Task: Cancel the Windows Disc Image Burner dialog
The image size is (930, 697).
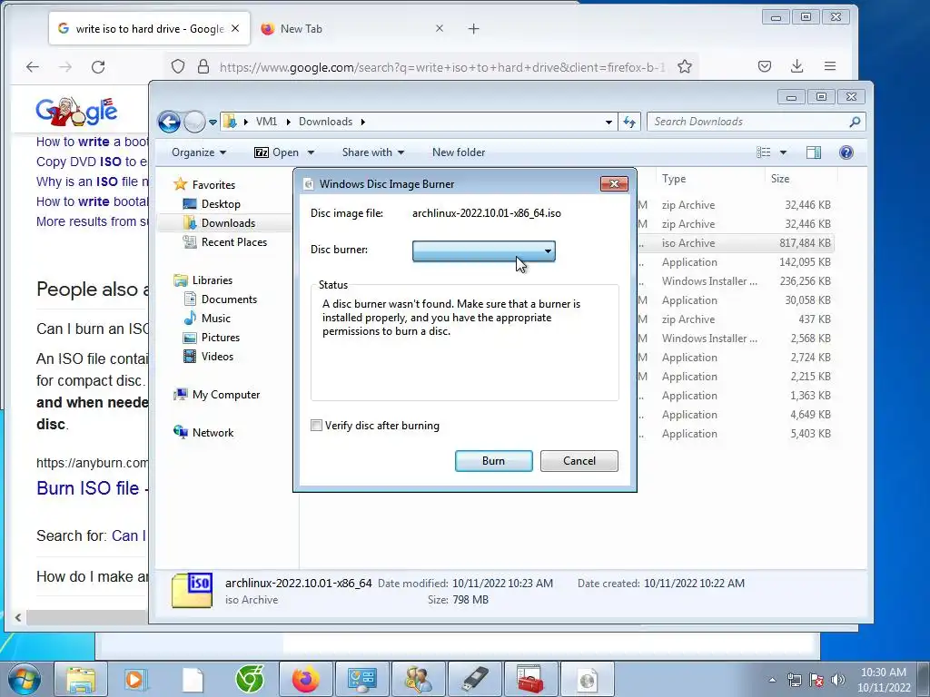Action: click(579, 460)
